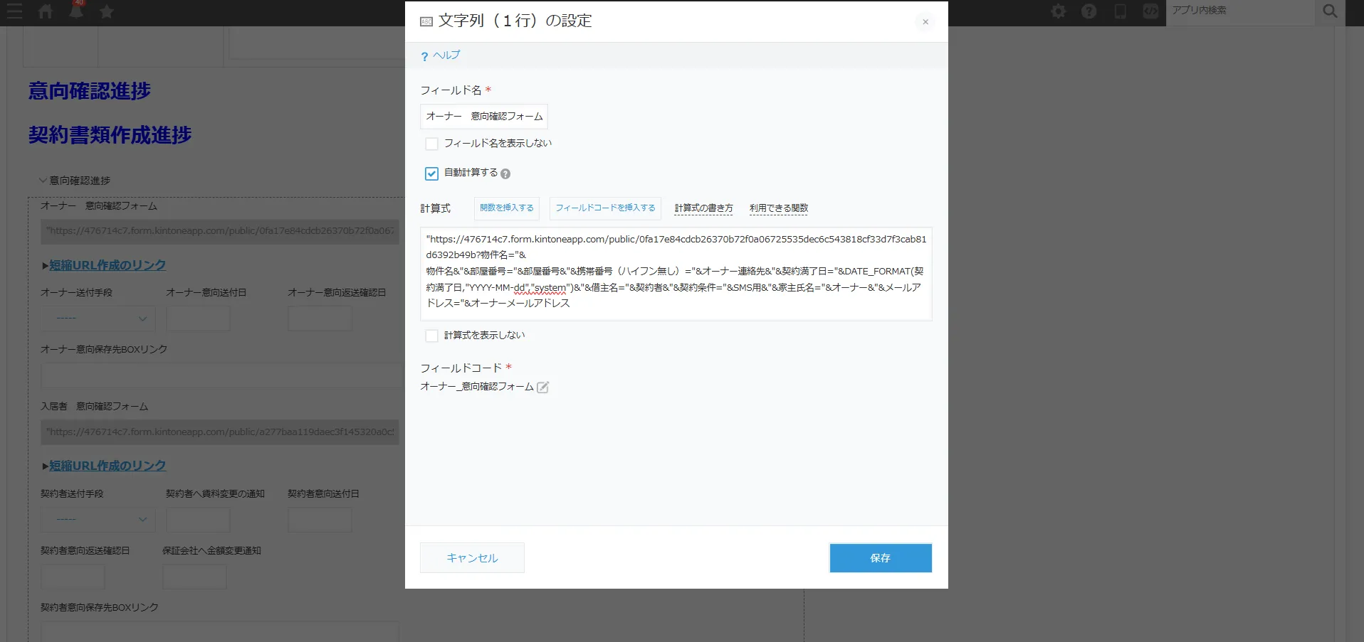
Task: Open the 計算式の書き方 link
Action: pos(703,208)
